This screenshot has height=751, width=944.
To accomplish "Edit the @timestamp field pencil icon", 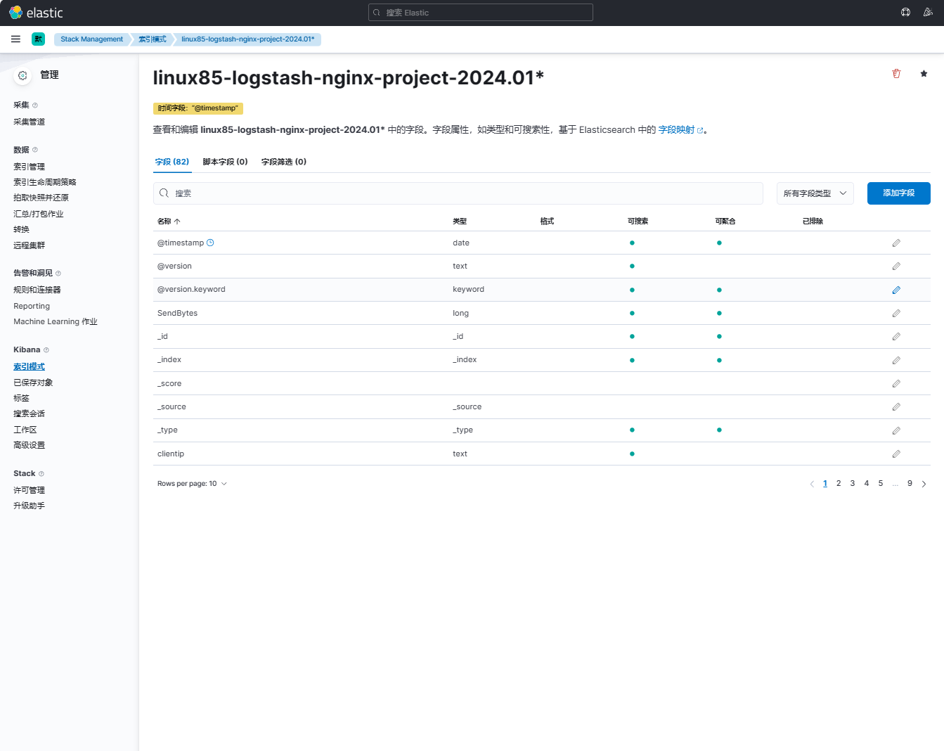I will point(896,243).
